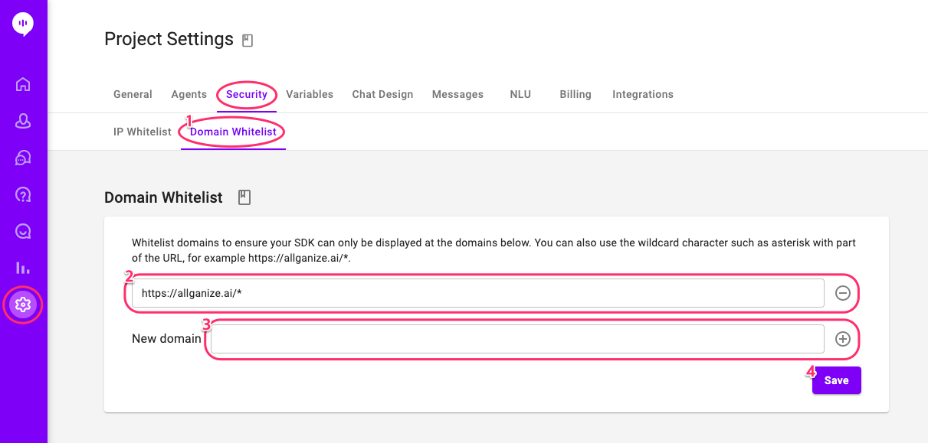The width and height of the screenshot is (928, 443).
Task: Click the existing https://allganize.ai/* domain field
Action: [478, 293]
